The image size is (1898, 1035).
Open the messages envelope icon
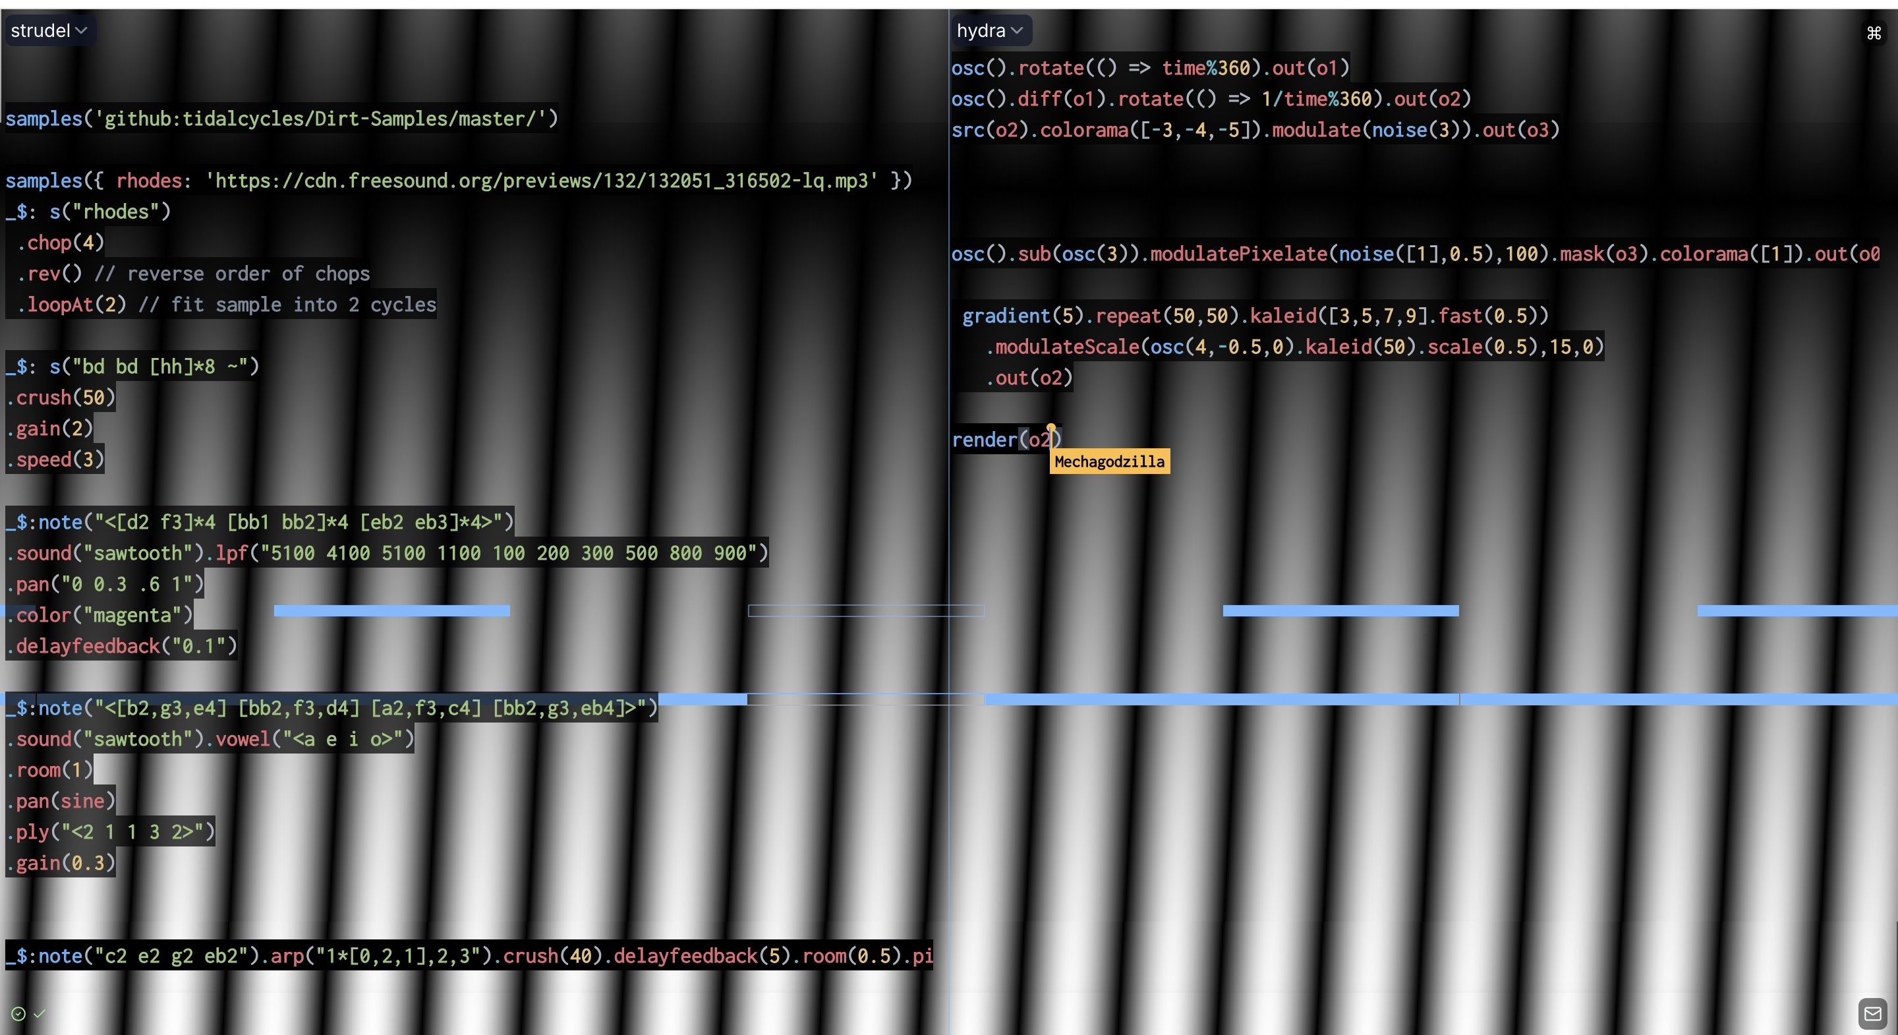tap(1872, 1014)
